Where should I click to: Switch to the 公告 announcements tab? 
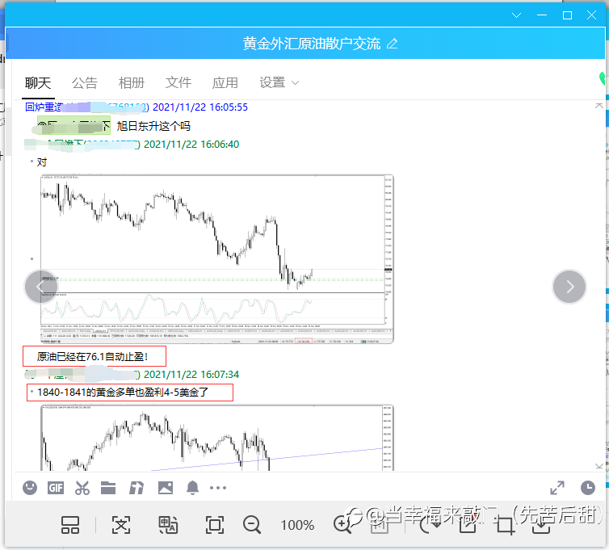pos(85,82)
